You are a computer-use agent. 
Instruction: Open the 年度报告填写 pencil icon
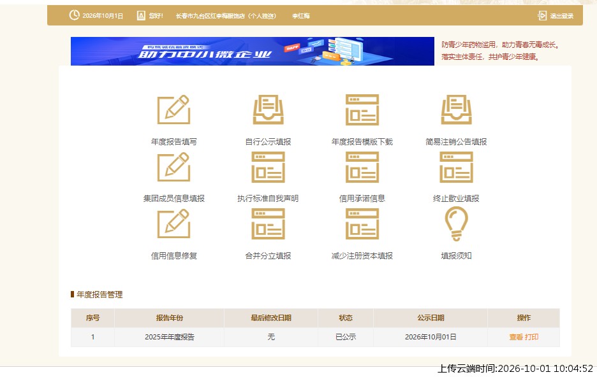173,110
